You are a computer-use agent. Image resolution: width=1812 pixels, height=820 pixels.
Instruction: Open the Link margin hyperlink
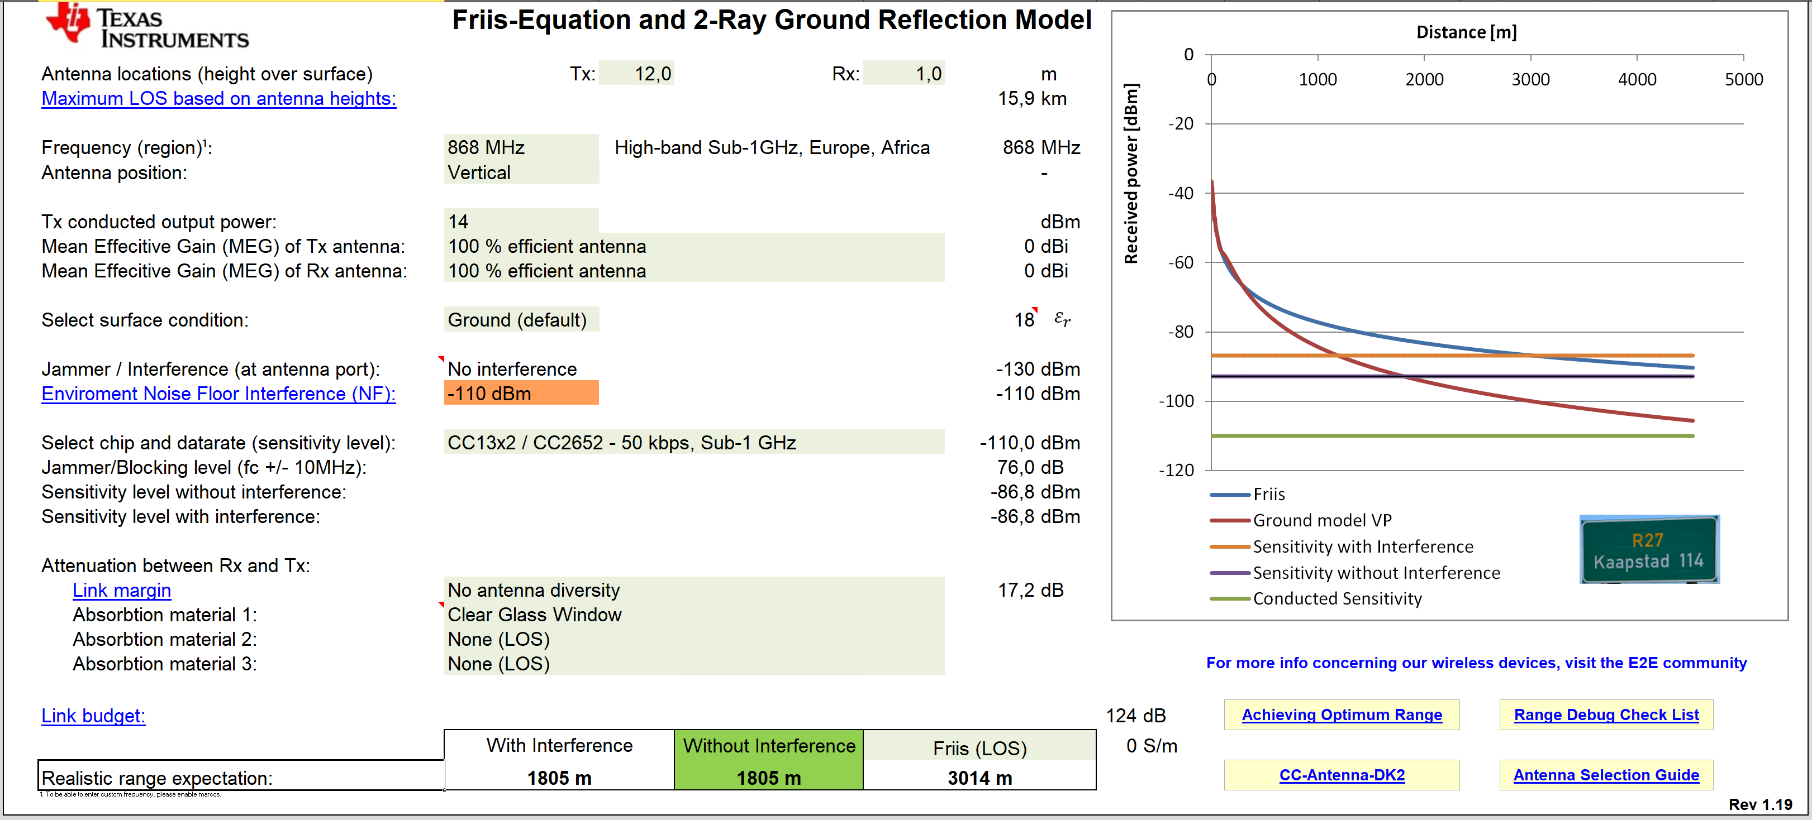122,590
